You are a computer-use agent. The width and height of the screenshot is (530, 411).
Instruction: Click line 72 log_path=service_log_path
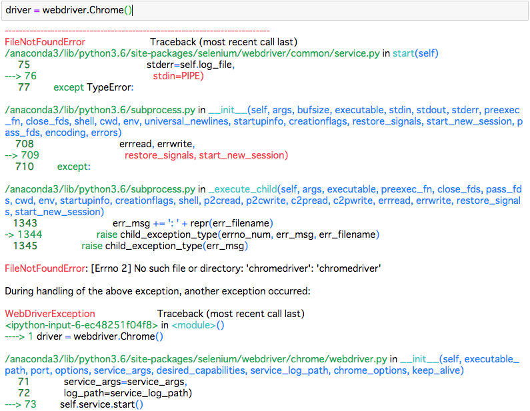128,393
